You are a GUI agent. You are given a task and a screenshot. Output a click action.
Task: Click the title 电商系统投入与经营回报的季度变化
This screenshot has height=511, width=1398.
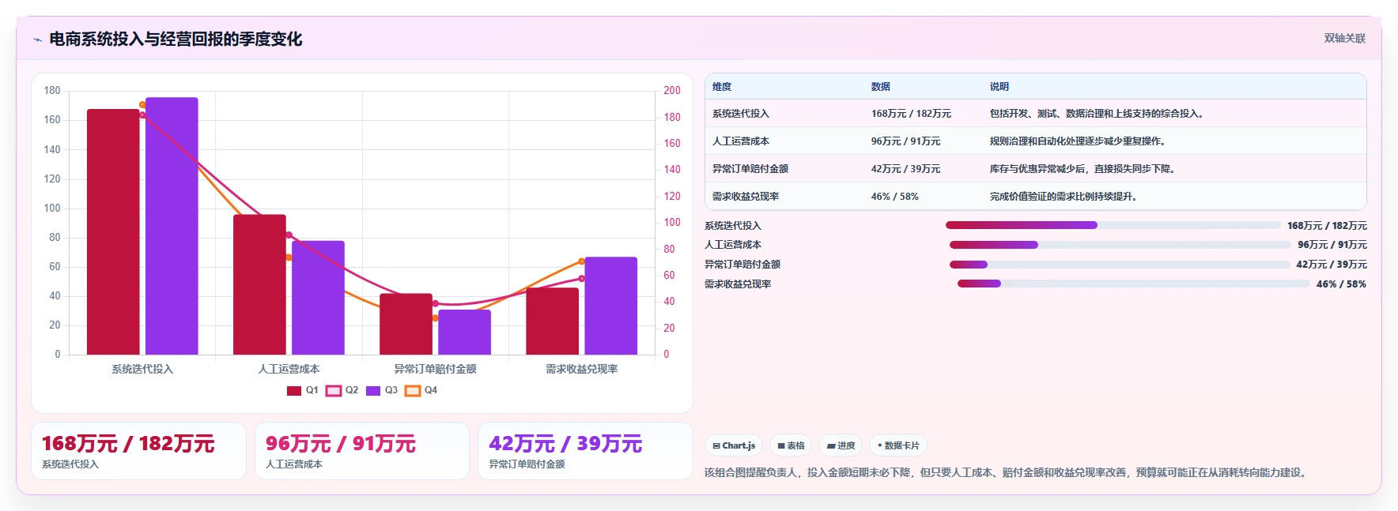(176, 39)
